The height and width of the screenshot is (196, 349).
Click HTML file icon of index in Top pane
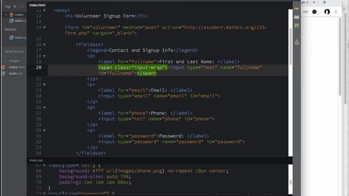[11, 15]
